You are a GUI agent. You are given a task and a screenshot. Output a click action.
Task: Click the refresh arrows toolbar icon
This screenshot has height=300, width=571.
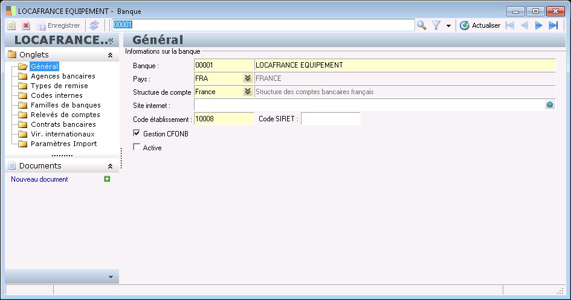pyautogui.click(x=94, y=25)
